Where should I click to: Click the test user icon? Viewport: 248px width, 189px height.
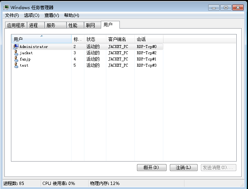16,65
